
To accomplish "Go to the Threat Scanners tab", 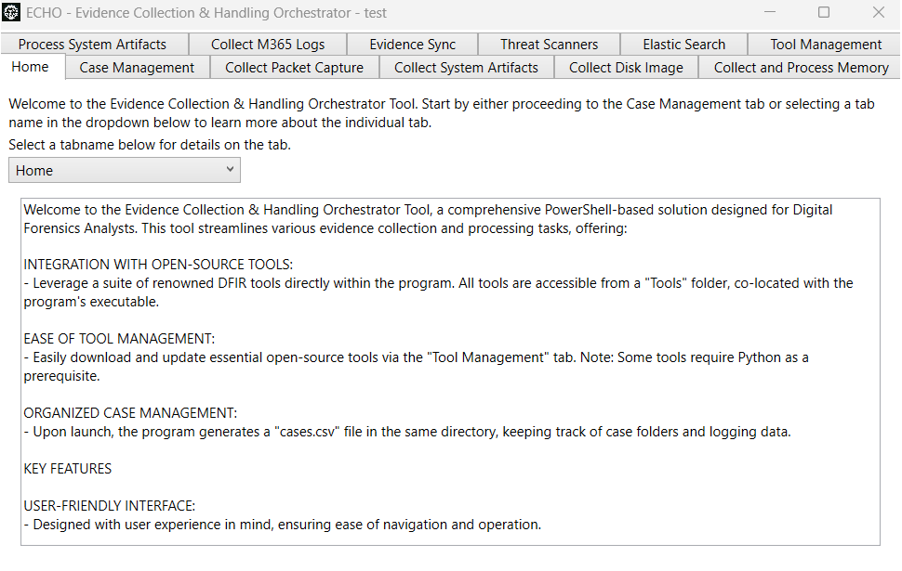I will [x=549, y=45].
